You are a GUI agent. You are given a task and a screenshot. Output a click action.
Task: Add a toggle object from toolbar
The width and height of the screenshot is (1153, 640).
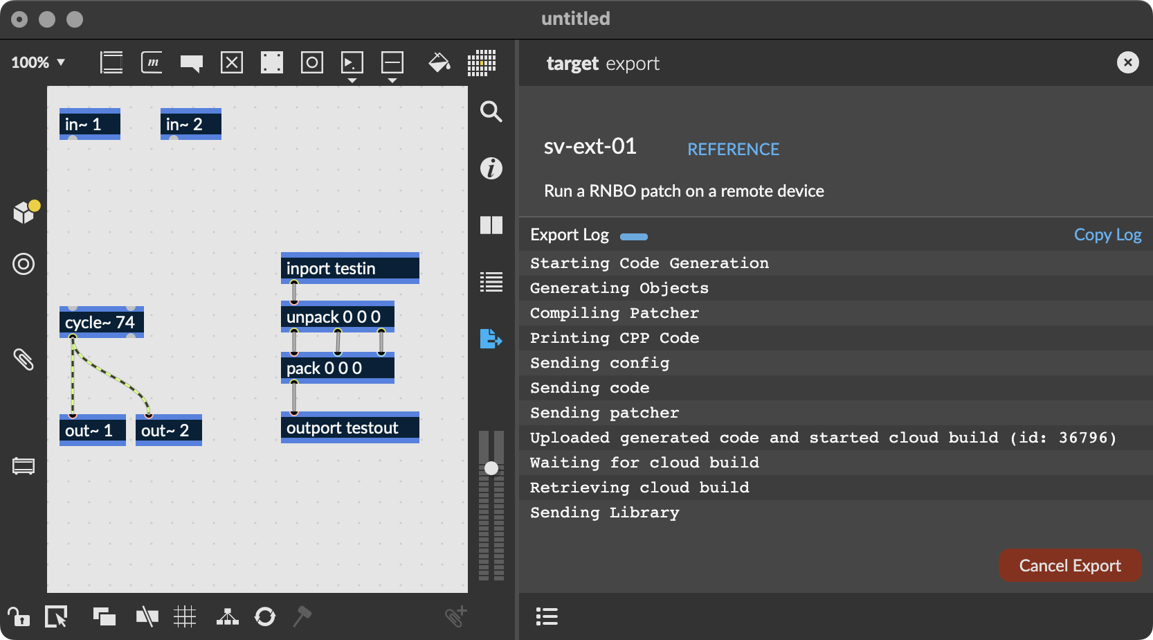(x=232, y=62)
